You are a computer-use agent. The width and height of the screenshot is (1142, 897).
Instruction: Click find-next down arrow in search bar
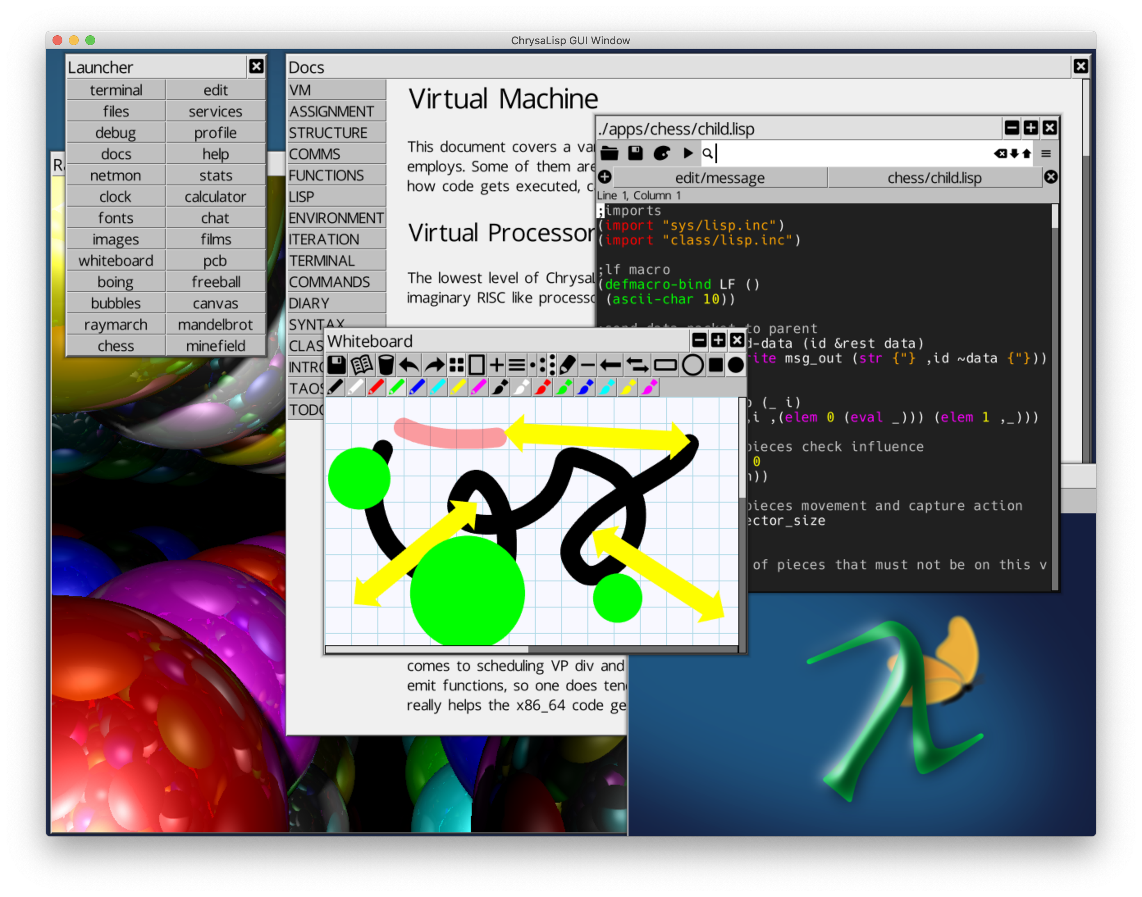click(x=1014, y=153)
